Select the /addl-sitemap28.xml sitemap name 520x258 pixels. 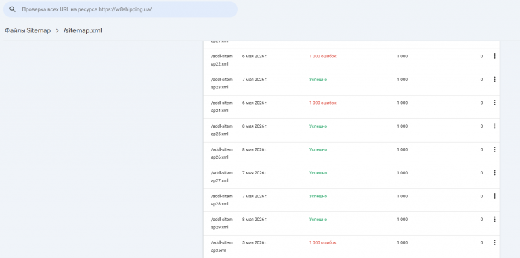[222, 200]
